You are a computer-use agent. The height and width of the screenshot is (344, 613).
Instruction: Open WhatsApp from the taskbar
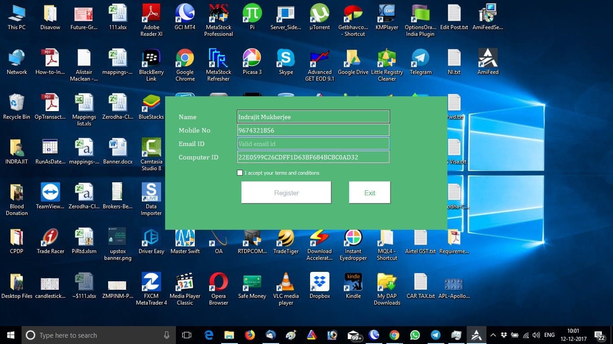coord(415,335)
